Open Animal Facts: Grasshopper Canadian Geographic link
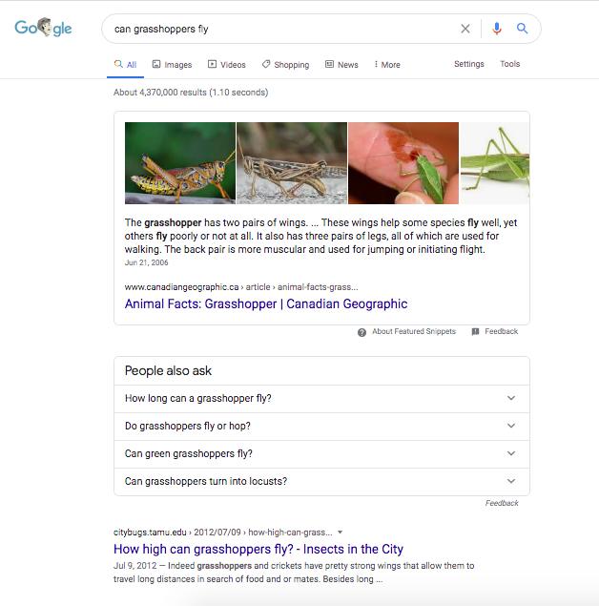This screenshot has width=599, height=606. 266,303
